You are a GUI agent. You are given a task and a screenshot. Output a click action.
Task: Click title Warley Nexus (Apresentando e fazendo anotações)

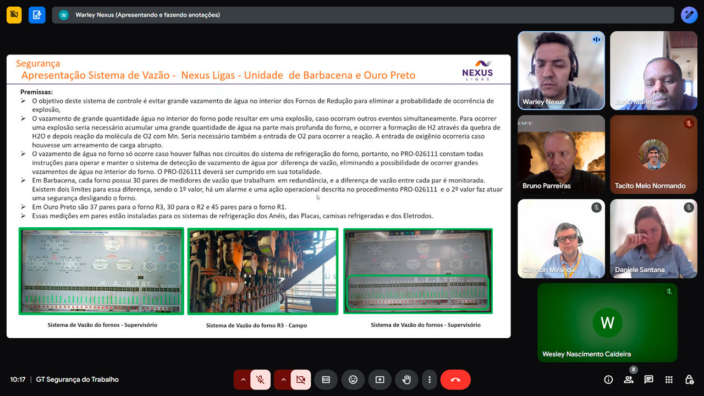pos(147,15)
